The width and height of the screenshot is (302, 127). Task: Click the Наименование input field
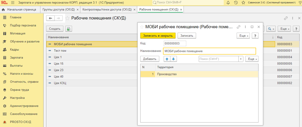click(x=209, y=51)
